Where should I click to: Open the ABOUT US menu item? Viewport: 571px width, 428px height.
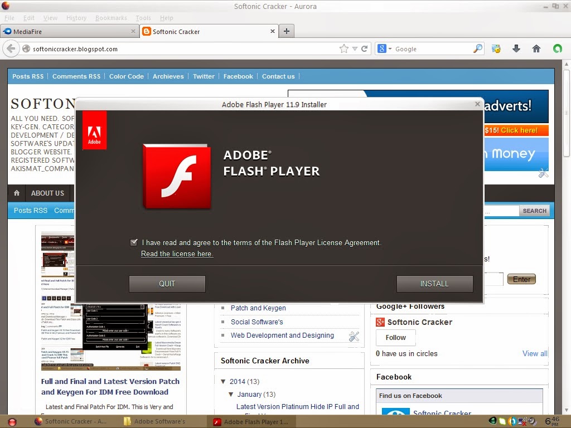click(x=47, y=193)
